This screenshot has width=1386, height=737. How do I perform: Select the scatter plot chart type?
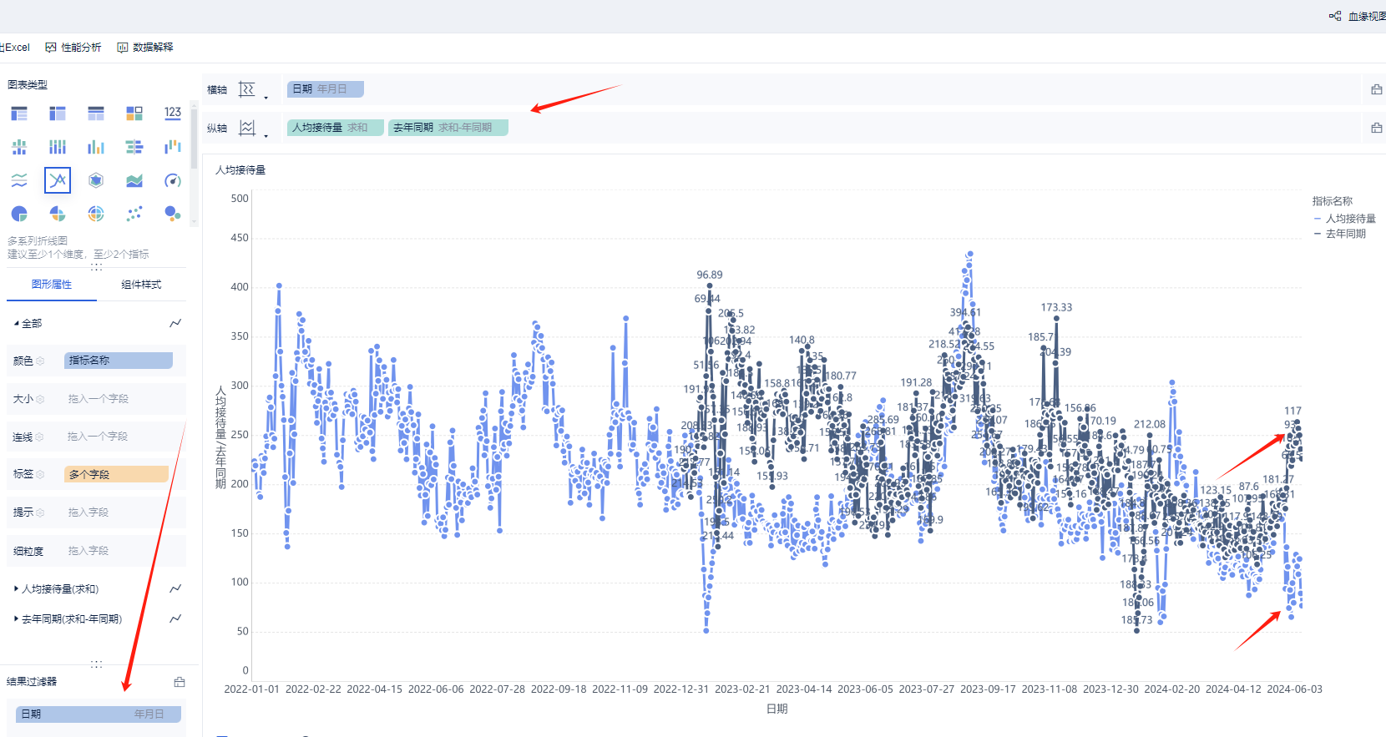(x=134, y=214)
